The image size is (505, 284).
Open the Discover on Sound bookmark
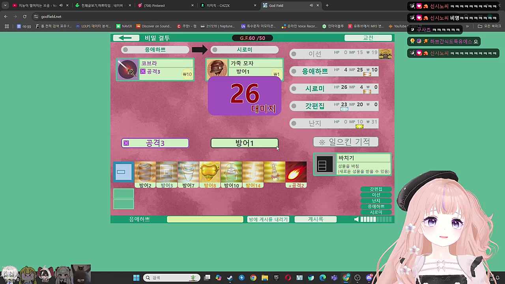(154, 26)
